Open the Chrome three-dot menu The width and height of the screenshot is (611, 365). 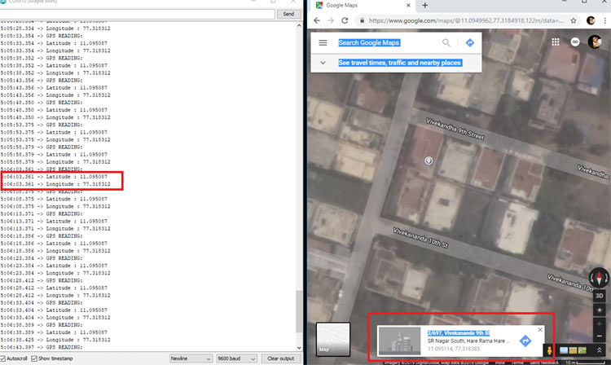tap(604, 20)
